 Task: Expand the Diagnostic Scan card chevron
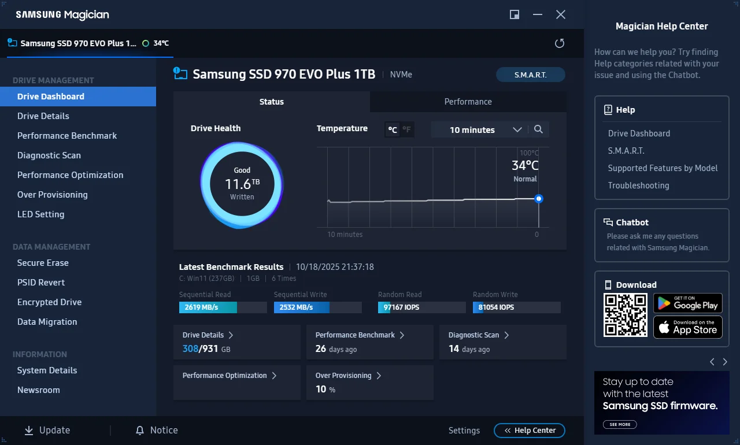point(506,335)
